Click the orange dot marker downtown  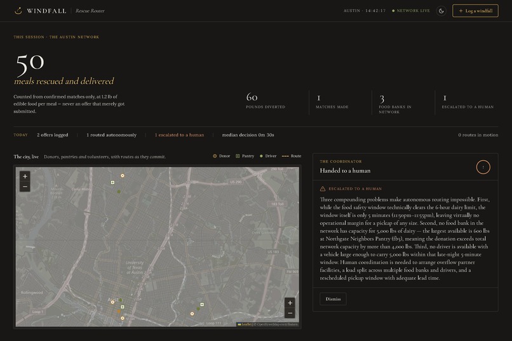point(119,312)
